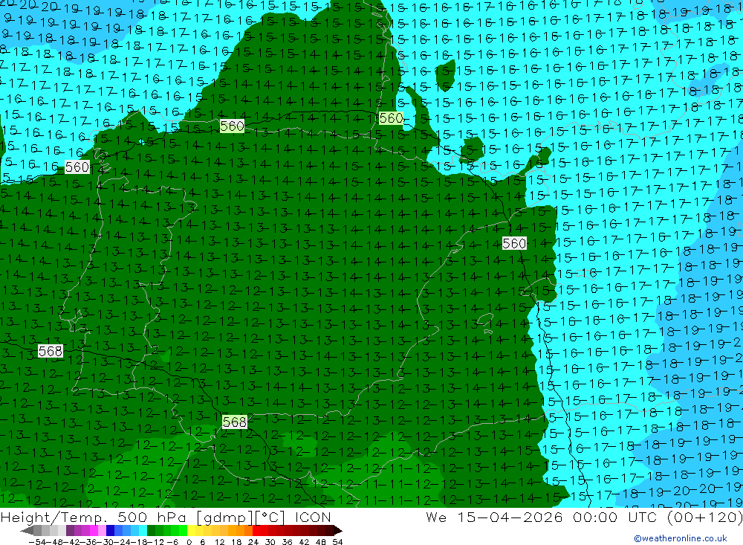
Task: Click the 560 contour label on the cyan area
Action: click(x=77, y=167)
